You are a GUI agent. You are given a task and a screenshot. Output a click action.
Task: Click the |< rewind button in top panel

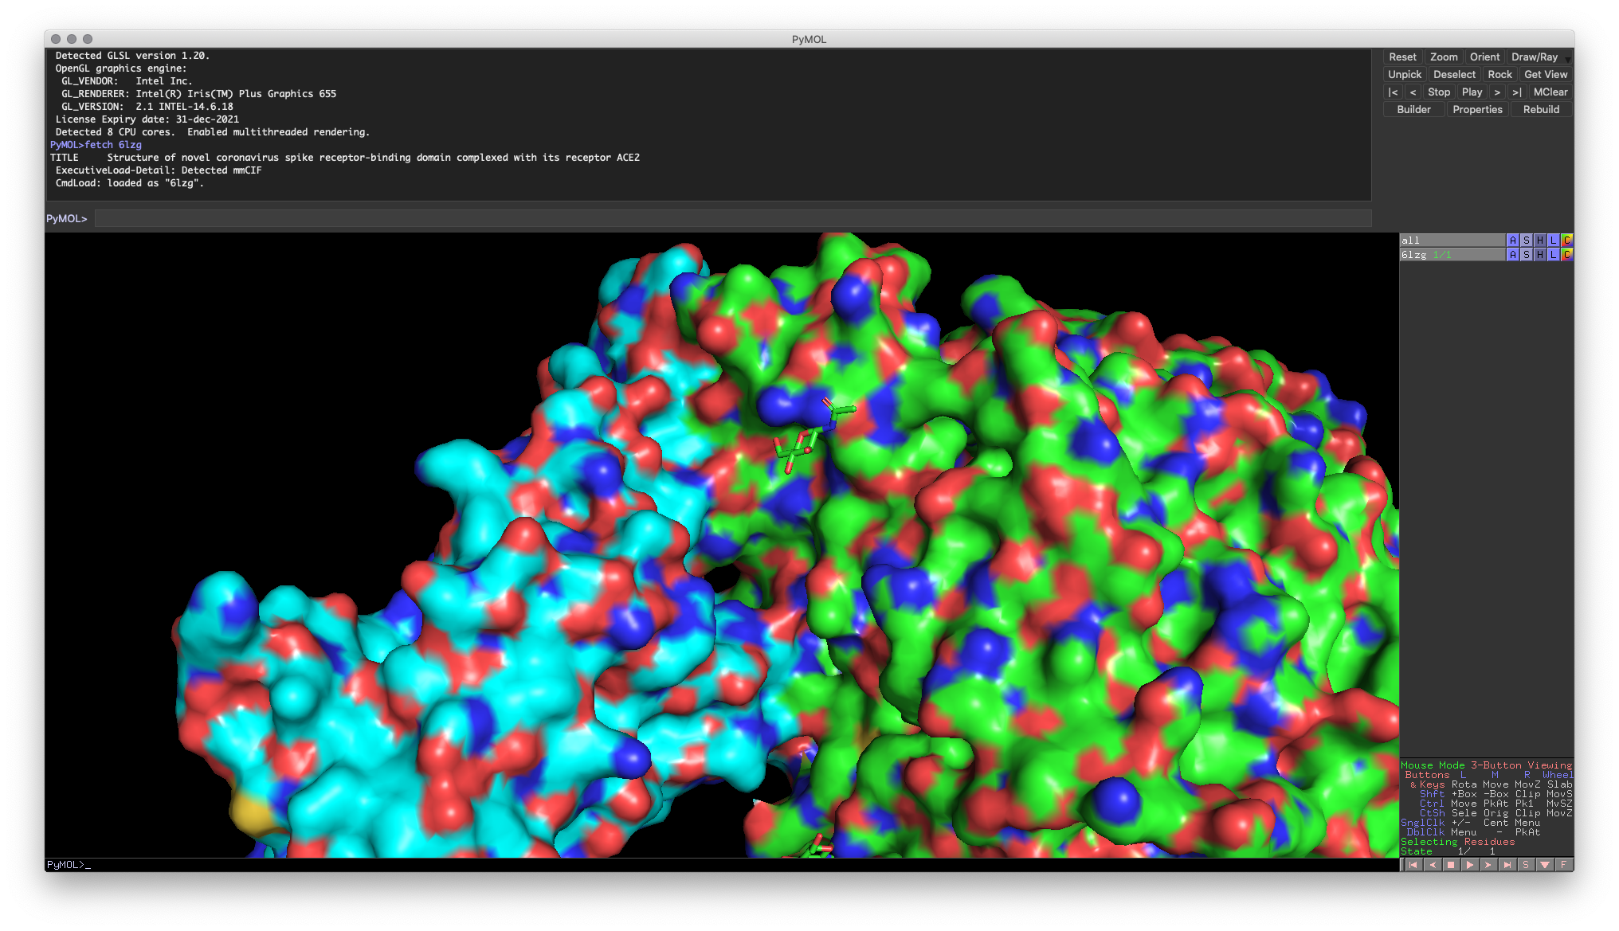tap(1393, 92)
